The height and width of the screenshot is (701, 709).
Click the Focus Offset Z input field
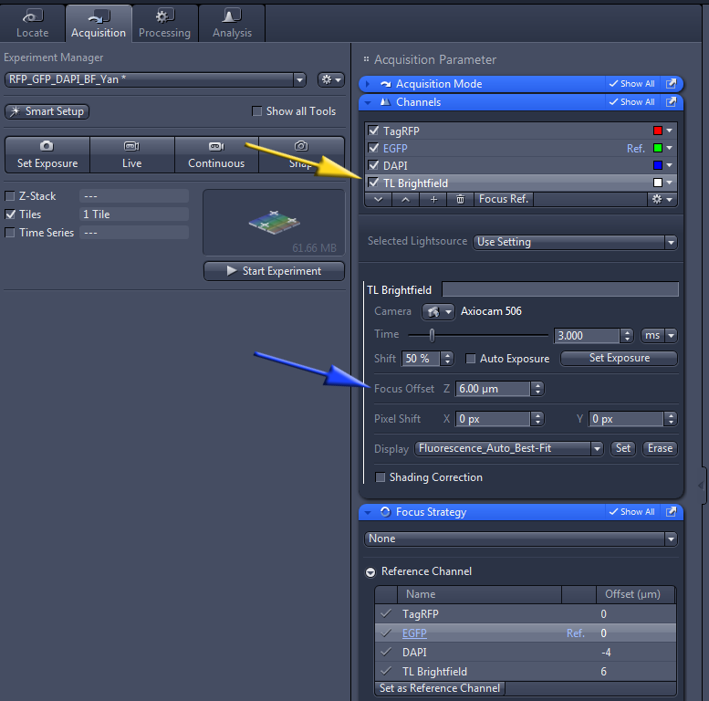click(x=492, y=389)
